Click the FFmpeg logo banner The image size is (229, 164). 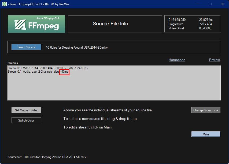[x=36, y=24]
